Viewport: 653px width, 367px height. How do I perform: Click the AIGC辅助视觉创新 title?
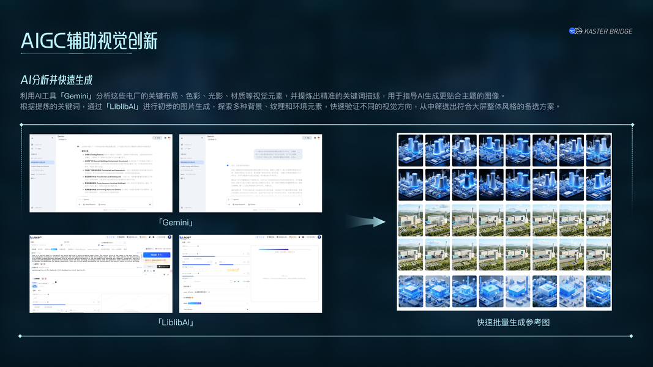pos(89,41)
